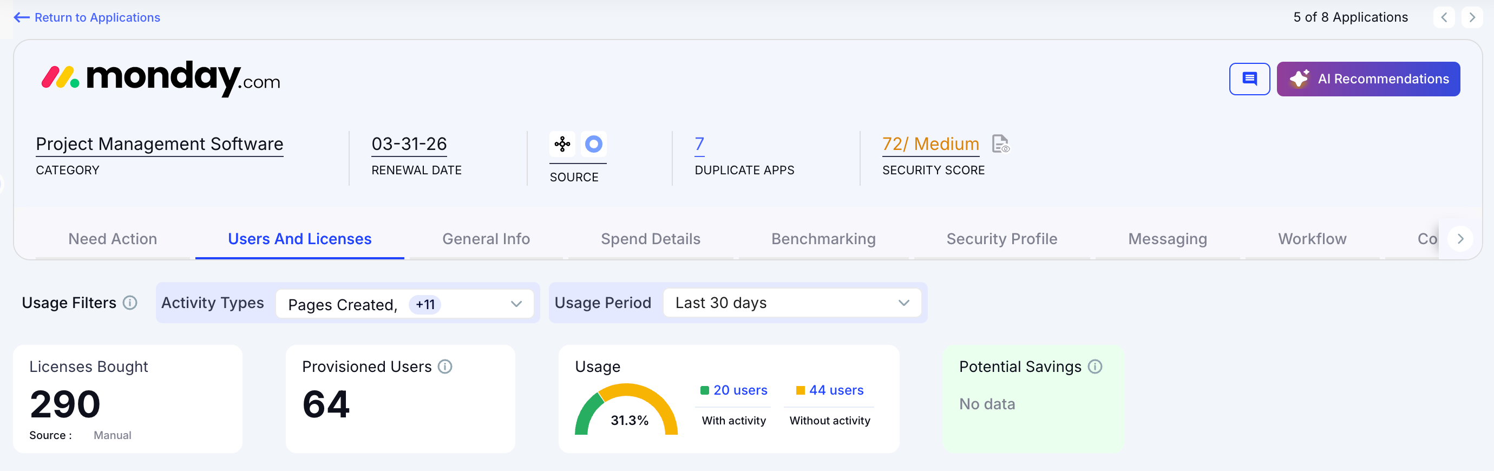Click the green With activity legend square
1494x471 pixels.
pos(705,390)
